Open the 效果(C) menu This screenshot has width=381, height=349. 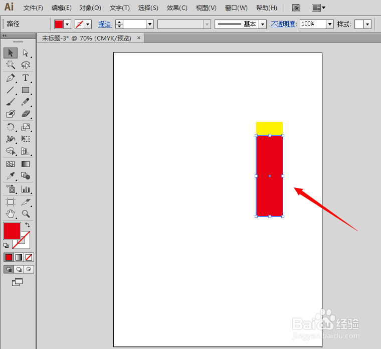[177, 8]
